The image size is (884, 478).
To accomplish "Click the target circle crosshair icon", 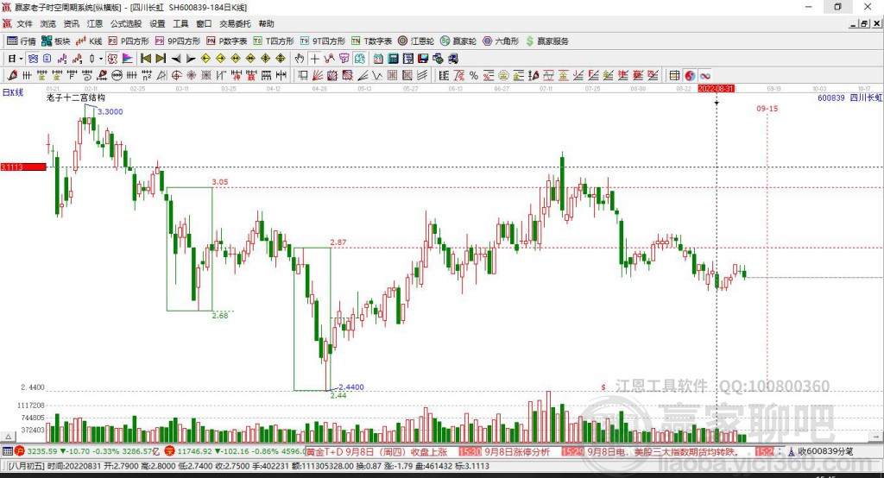I will [x=176, y=76].
